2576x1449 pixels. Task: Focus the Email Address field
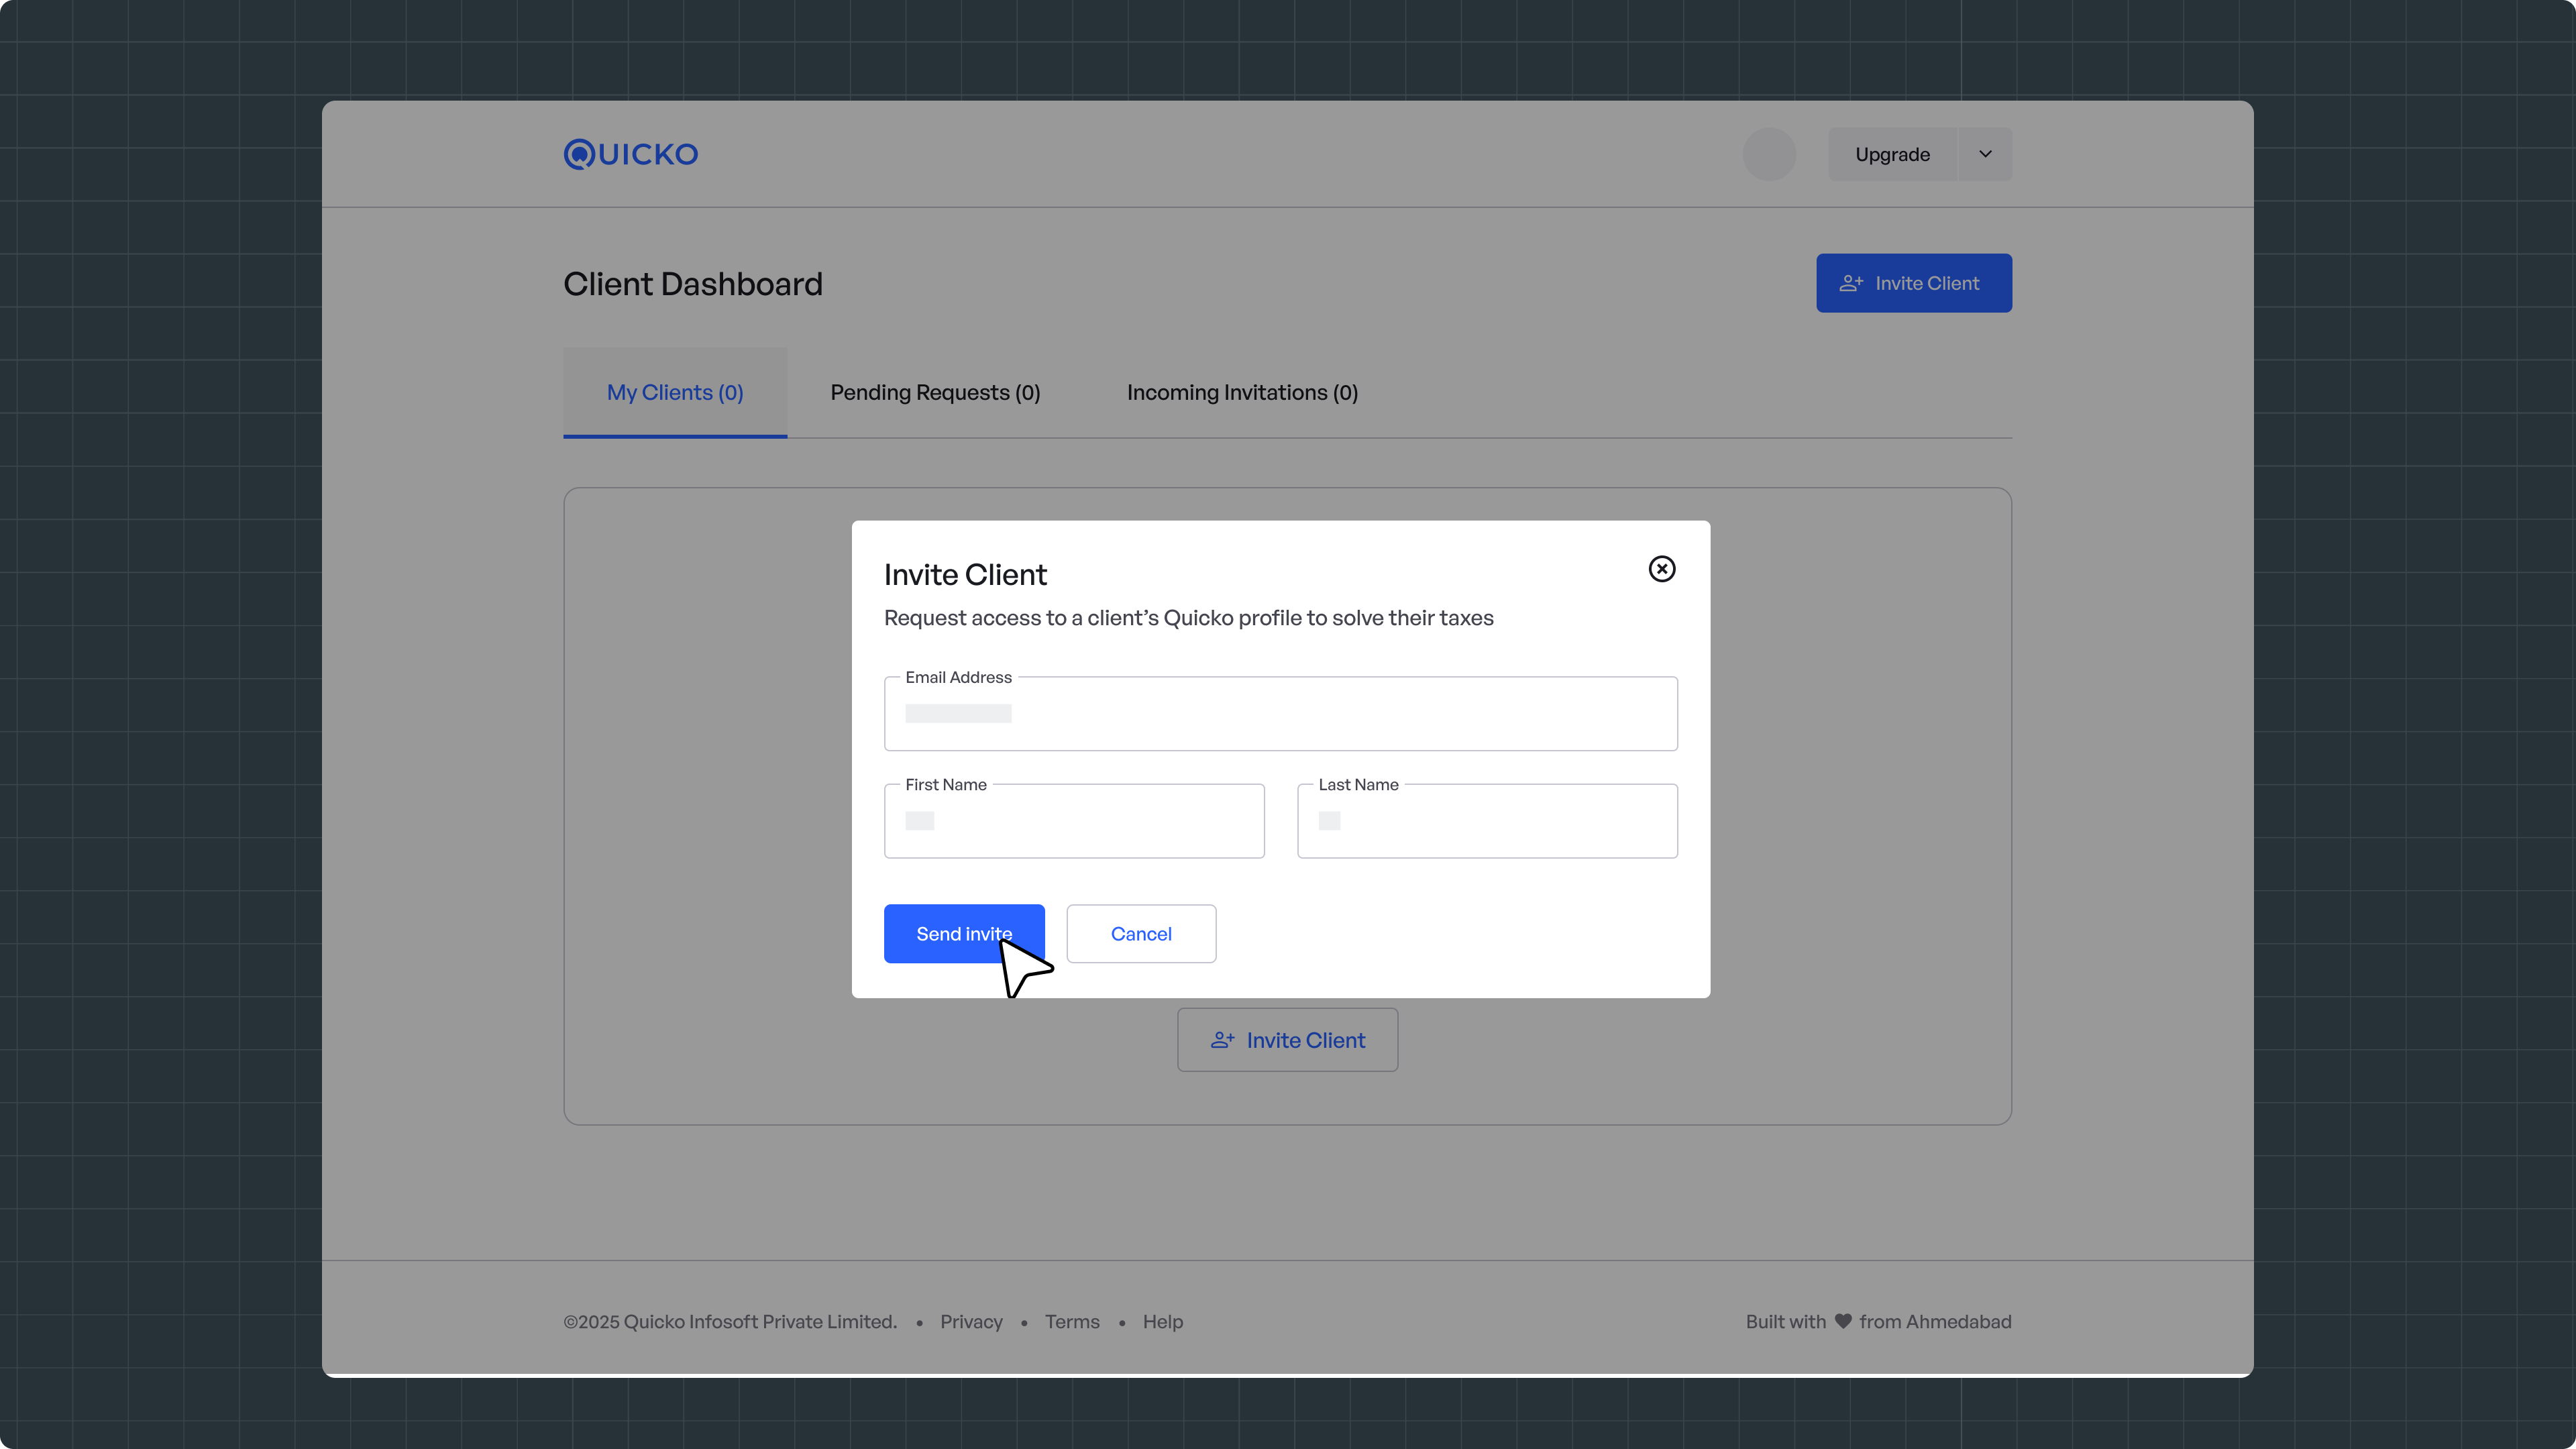click(1280, 714)
